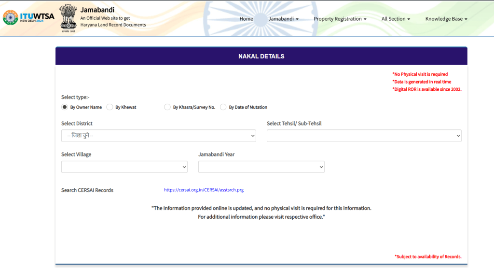Open the Property Registration menu
Image resolution: width=494 pixels, height=268 pixels.
pos(340,19)
